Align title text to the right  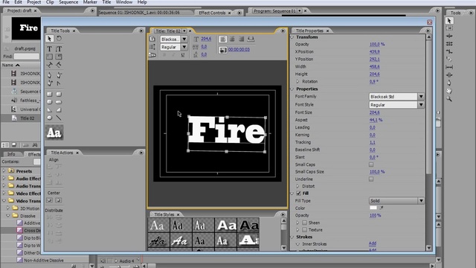[x=241, y=39]
